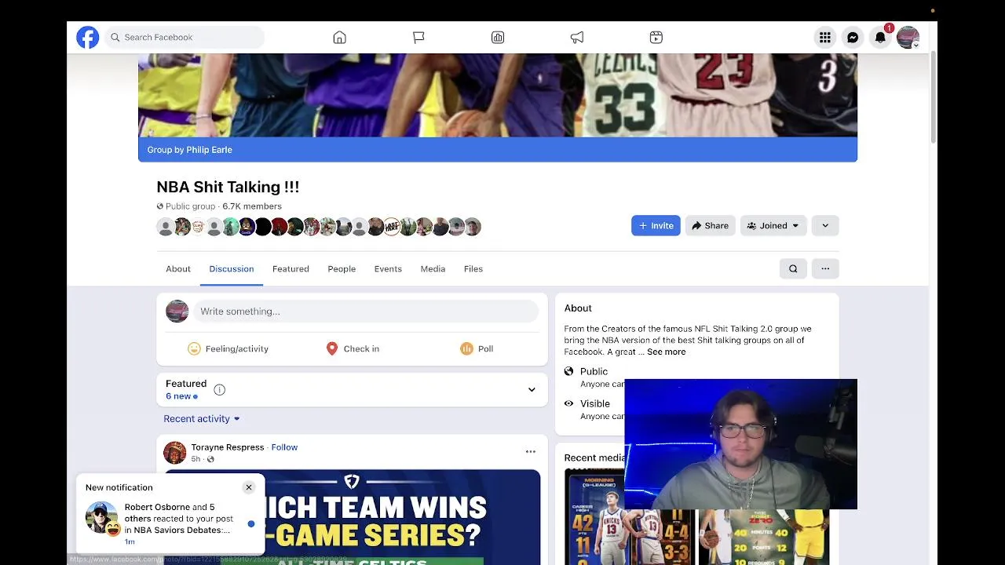Click Invite button
The image size is (1005, 565).
(656, 225)
